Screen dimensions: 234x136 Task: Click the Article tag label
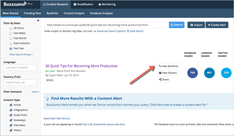pyautogui.click(x=50, y=80)
